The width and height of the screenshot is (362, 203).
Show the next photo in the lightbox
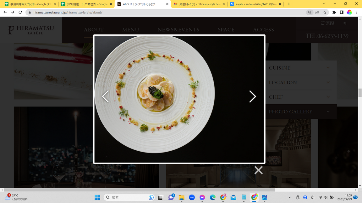click(x=252, y=96)
